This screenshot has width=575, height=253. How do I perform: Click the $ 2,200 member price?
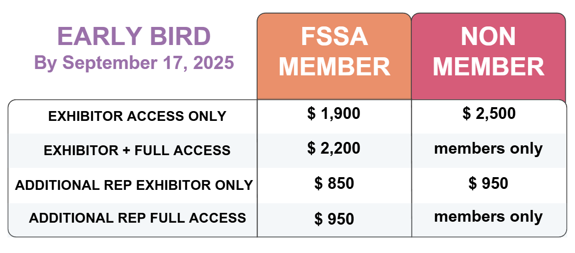[334, 148]
